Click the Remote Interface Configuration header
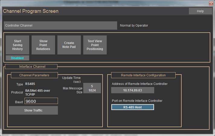Screen dimensions: 215x136 (x=143, y=75)
